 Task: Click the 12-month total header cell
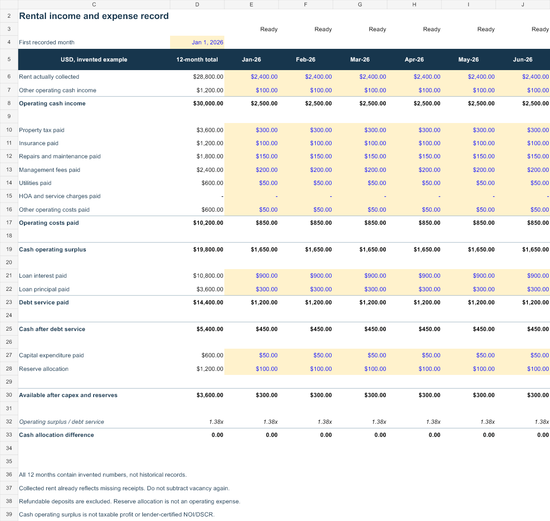click(197, 60)
